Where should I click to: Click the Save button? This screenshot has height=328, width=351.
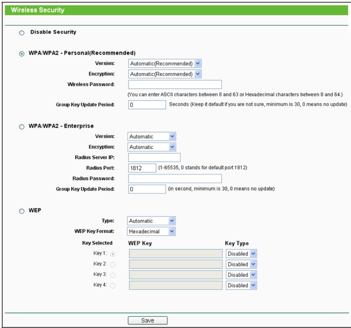147,320
